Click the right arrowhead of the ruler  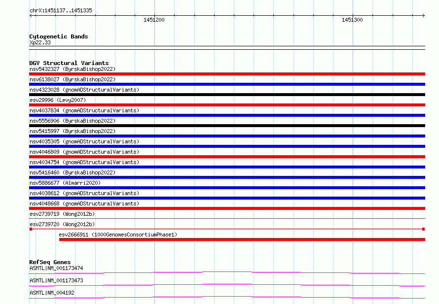click(x=423, y=15)
